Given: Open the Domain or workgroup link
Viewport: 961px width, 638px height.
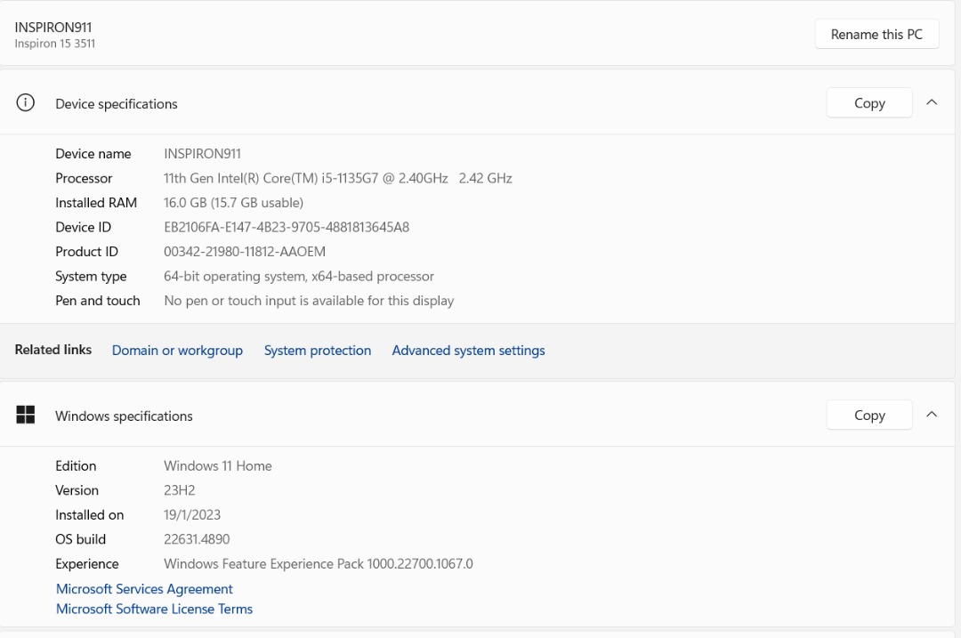Looking at the screenshot, I should (177, 351).
